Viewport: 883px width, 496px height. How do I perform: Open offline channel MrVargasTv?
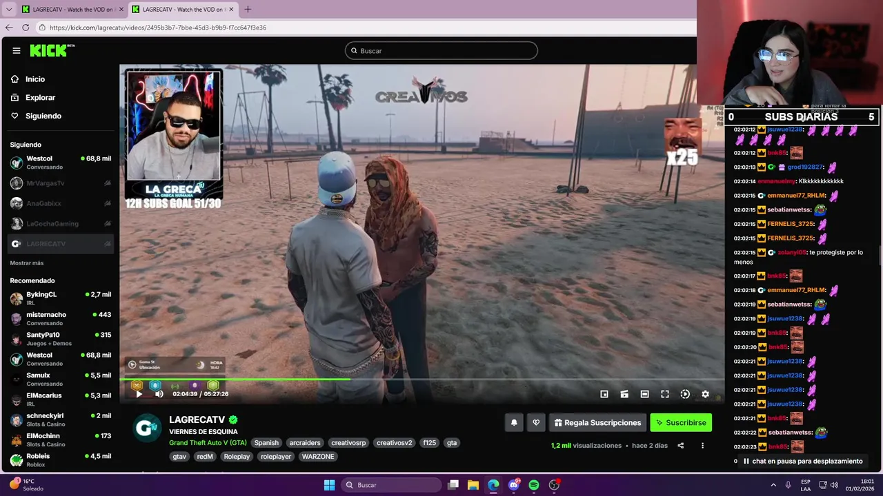(x=61, y=183)
